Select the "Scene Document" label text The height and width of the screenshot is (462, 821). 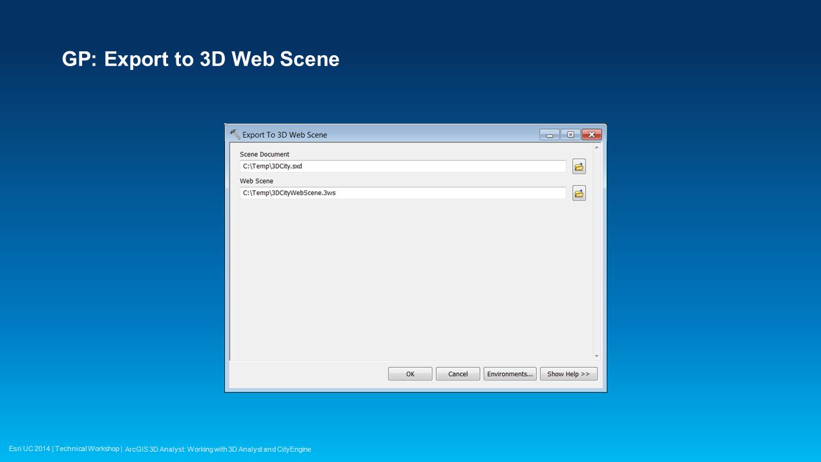[264, 154]
